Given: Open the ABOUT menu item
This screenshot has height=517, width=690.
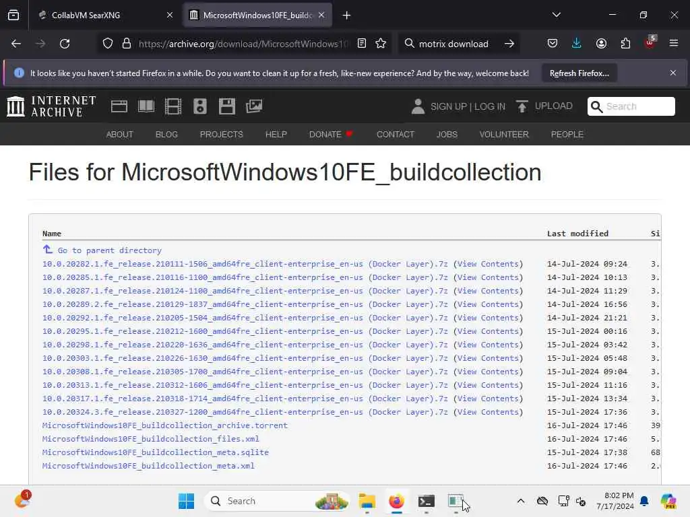Looking at the screenshot, I should pyautogui.click(x=120, y=135).
